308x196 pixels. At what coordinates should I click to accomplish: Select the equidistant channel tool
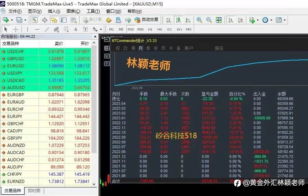coord(56,29)
